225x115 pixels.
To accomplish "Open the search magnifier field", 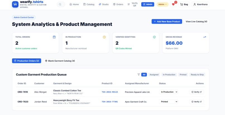I will coord(61,4).
